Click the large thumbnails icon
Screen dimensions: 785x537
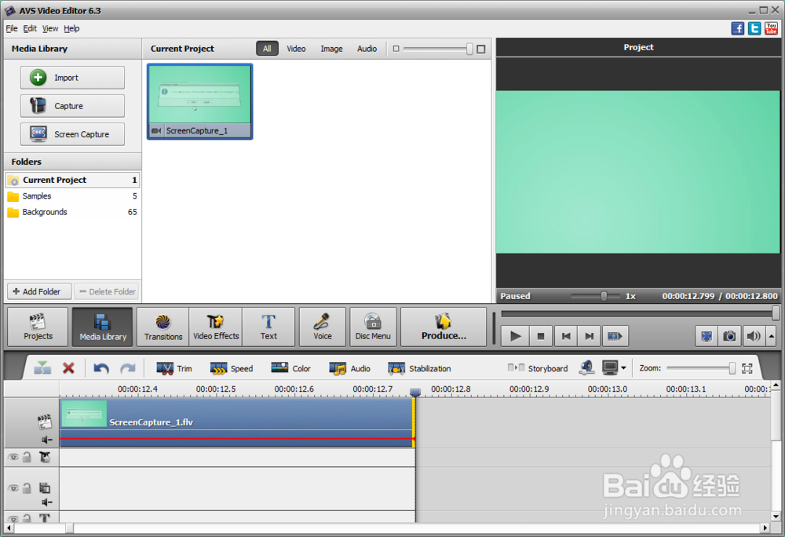click(x=481, y=49)
